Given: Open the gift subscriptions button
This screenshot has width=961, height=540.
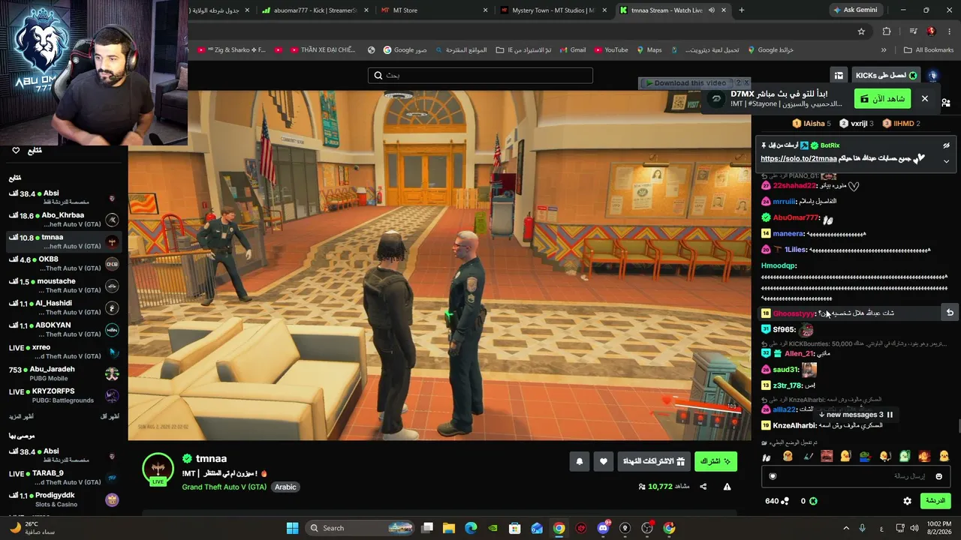Looking at the screenshot, I should pyautogui.click(x=655, y=462).
